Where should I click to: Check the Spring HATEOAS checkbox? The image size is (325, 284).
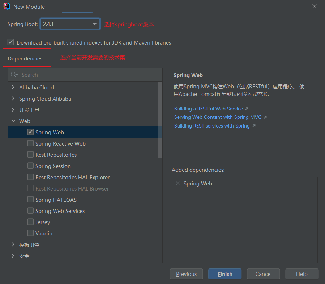pyautogui.click(x=30, y=199)
